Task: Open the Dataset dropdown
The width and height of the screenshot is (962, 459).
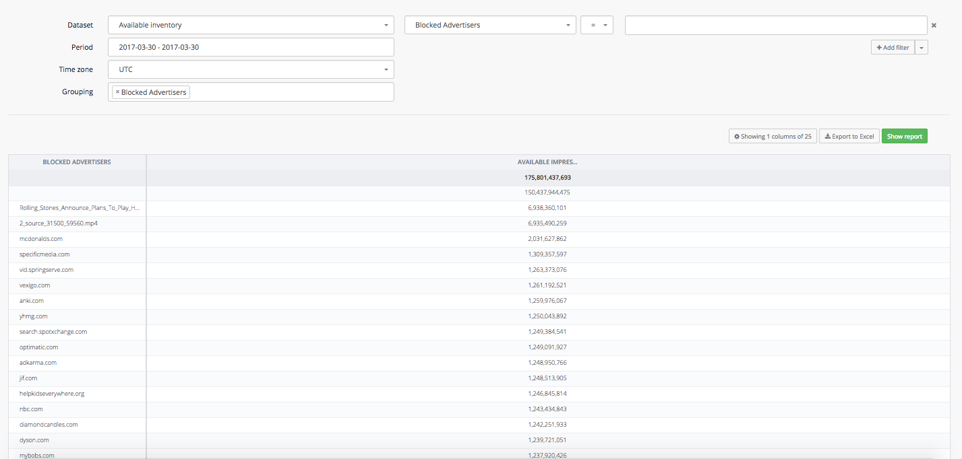Action: 251,25
